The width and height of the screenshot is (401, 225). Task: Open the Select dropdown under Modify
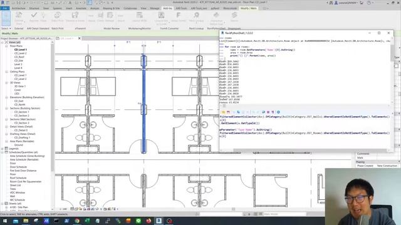coord(6,28)
